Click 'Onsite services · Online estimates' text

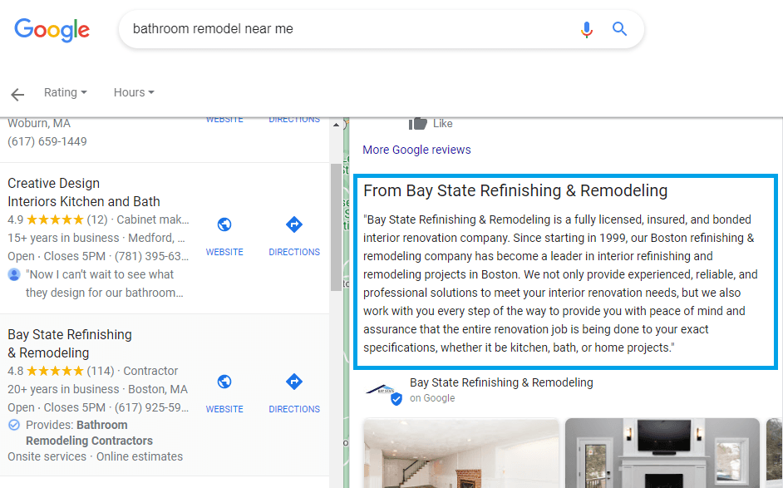point(95,456)
